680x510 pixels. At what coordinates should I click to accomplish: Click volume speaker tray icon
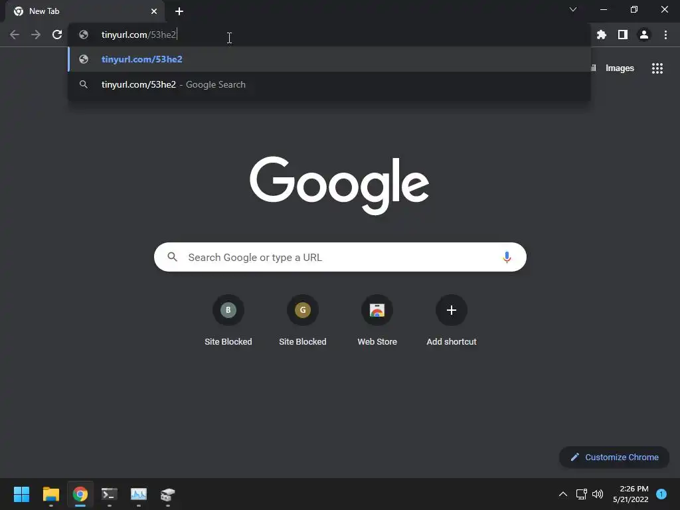click(x=598, y=494)
